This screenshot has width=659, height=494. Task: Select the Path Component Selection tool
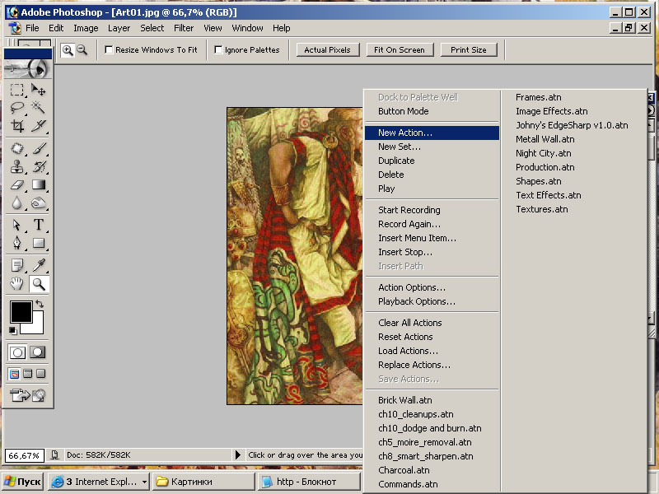(x=17, y=225)
